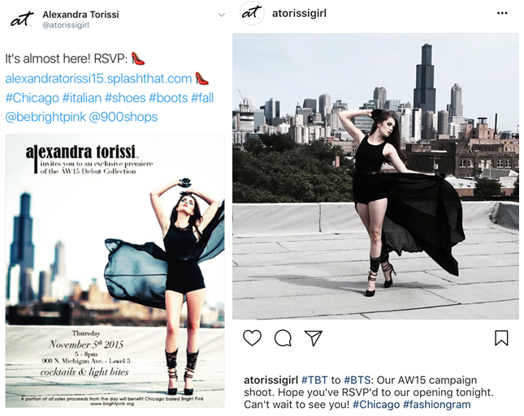The image size is (524, 416).
Task: View the event invitation flyer image
Action: [x=115, y=271]
